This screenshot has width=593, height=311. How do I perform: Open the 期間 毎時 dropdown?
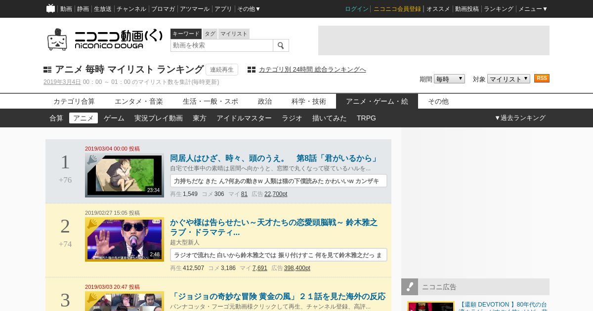pyautogui.click(x=449, y=78)
